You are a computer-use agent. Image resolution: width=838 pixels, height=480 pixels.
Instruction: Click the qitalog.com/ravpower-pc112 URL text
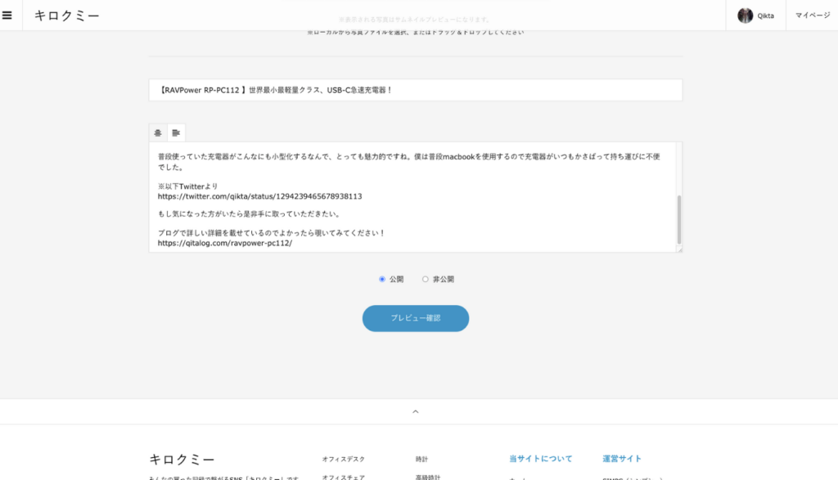(225, 243)
